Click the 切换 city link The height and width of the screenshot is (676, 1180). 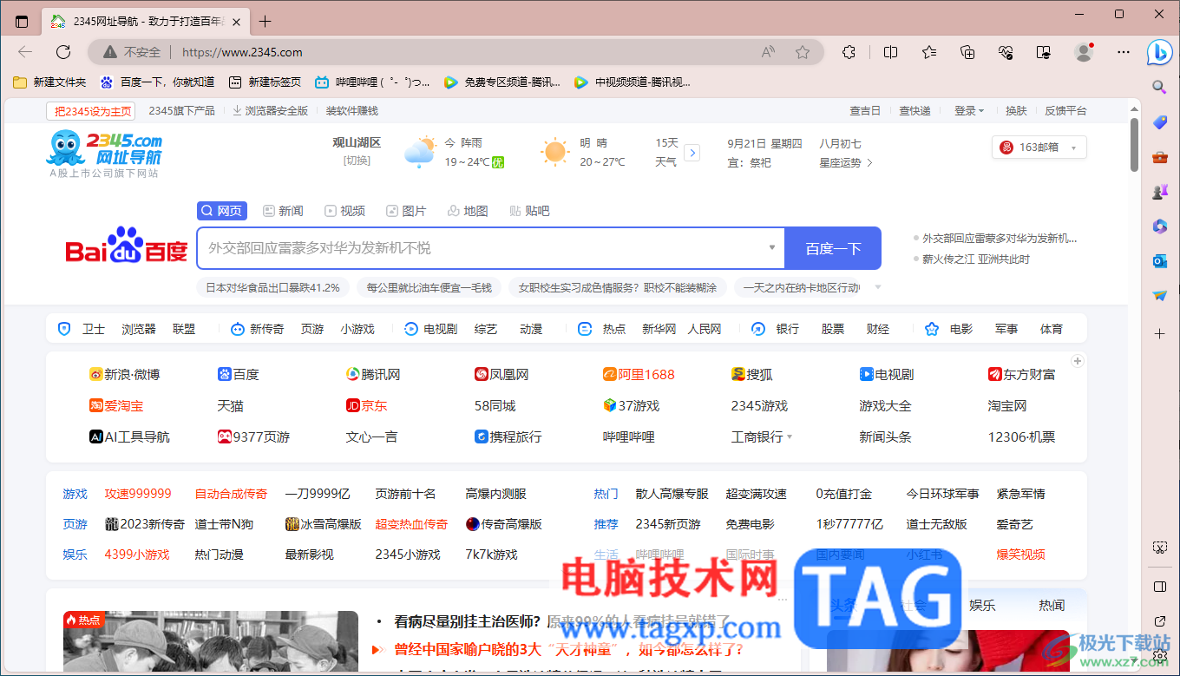(357, 161)
